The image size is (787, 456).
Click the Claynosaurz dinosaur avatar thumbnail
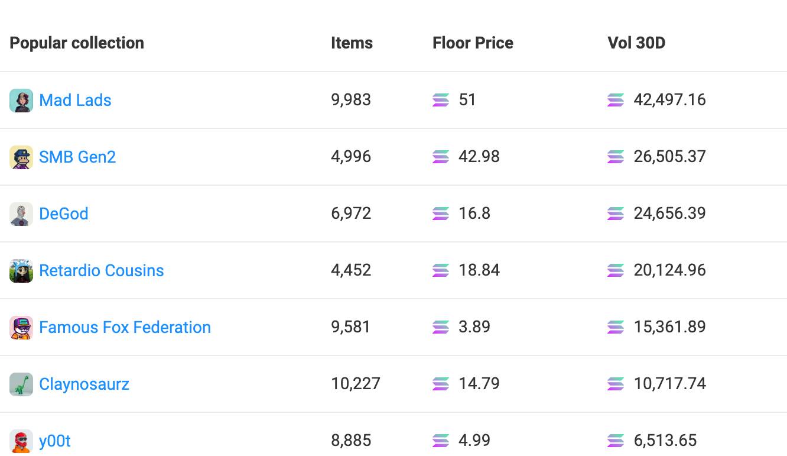[21, 384]
